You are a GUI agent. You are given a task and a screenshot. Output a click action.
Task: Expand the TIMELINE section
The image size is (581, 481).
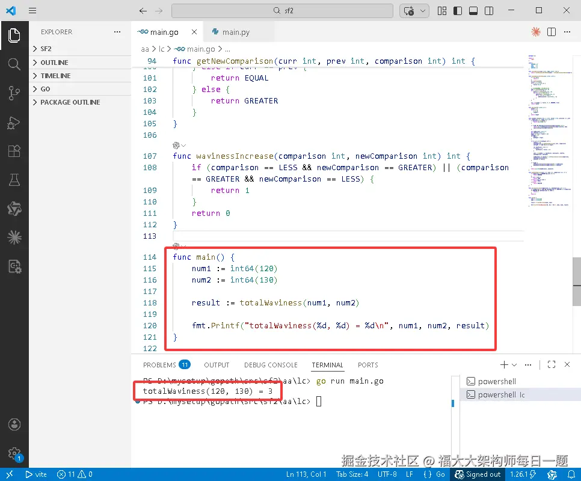tap(80, 76)
